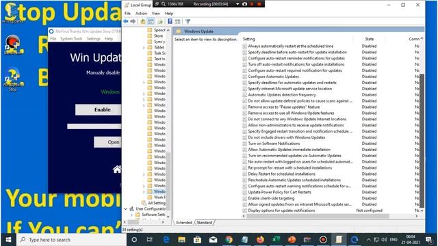Select the Store folder in tree
The image size is (438, 246).
158,36
